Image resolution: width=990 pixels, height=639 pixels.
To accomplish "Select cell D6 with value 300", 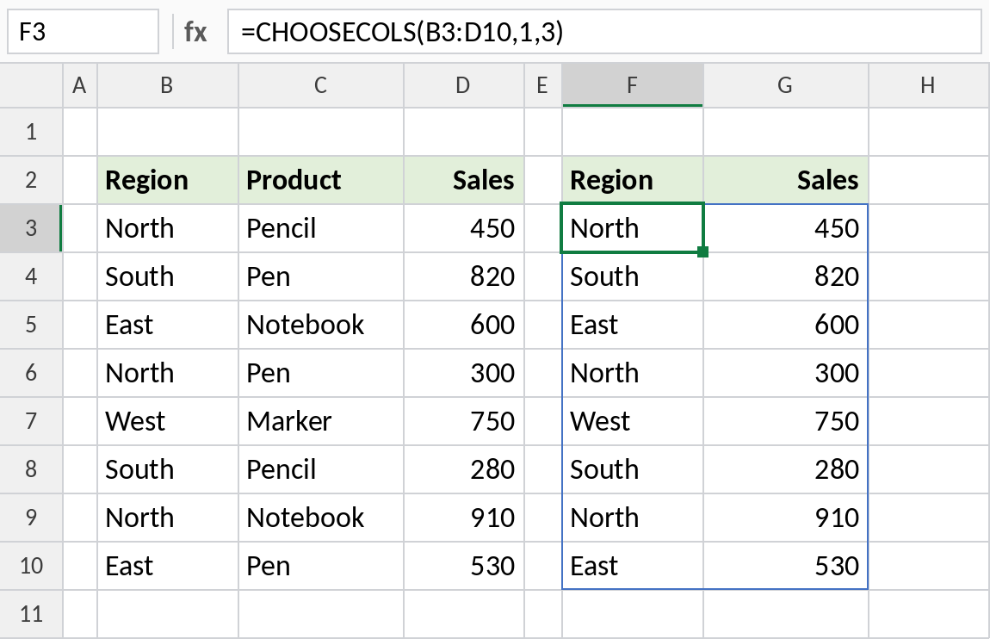I will coord(463,373).
